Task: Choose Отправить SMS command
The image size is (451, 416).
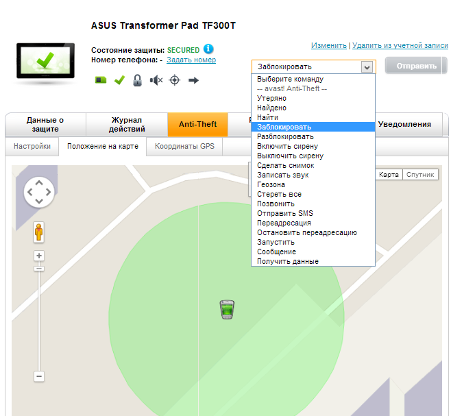Action: pyautogui.click(x=313, y=213)
